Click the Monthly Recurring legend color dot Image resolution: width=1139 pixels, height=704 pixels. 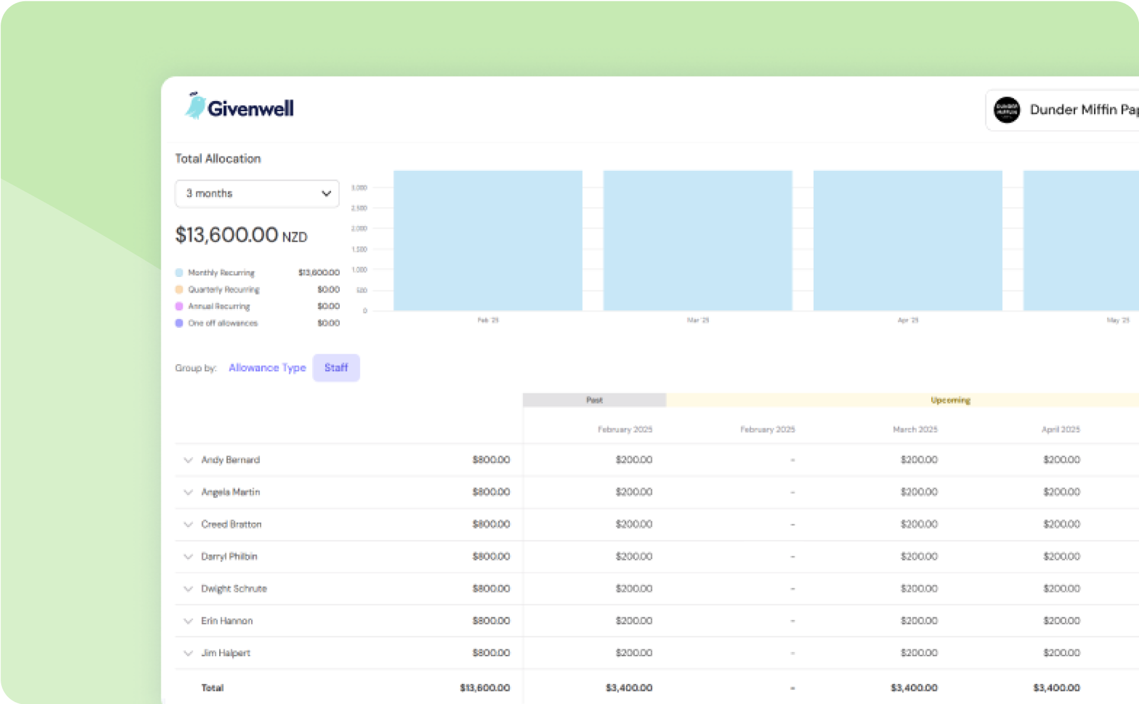coord(179,273)
